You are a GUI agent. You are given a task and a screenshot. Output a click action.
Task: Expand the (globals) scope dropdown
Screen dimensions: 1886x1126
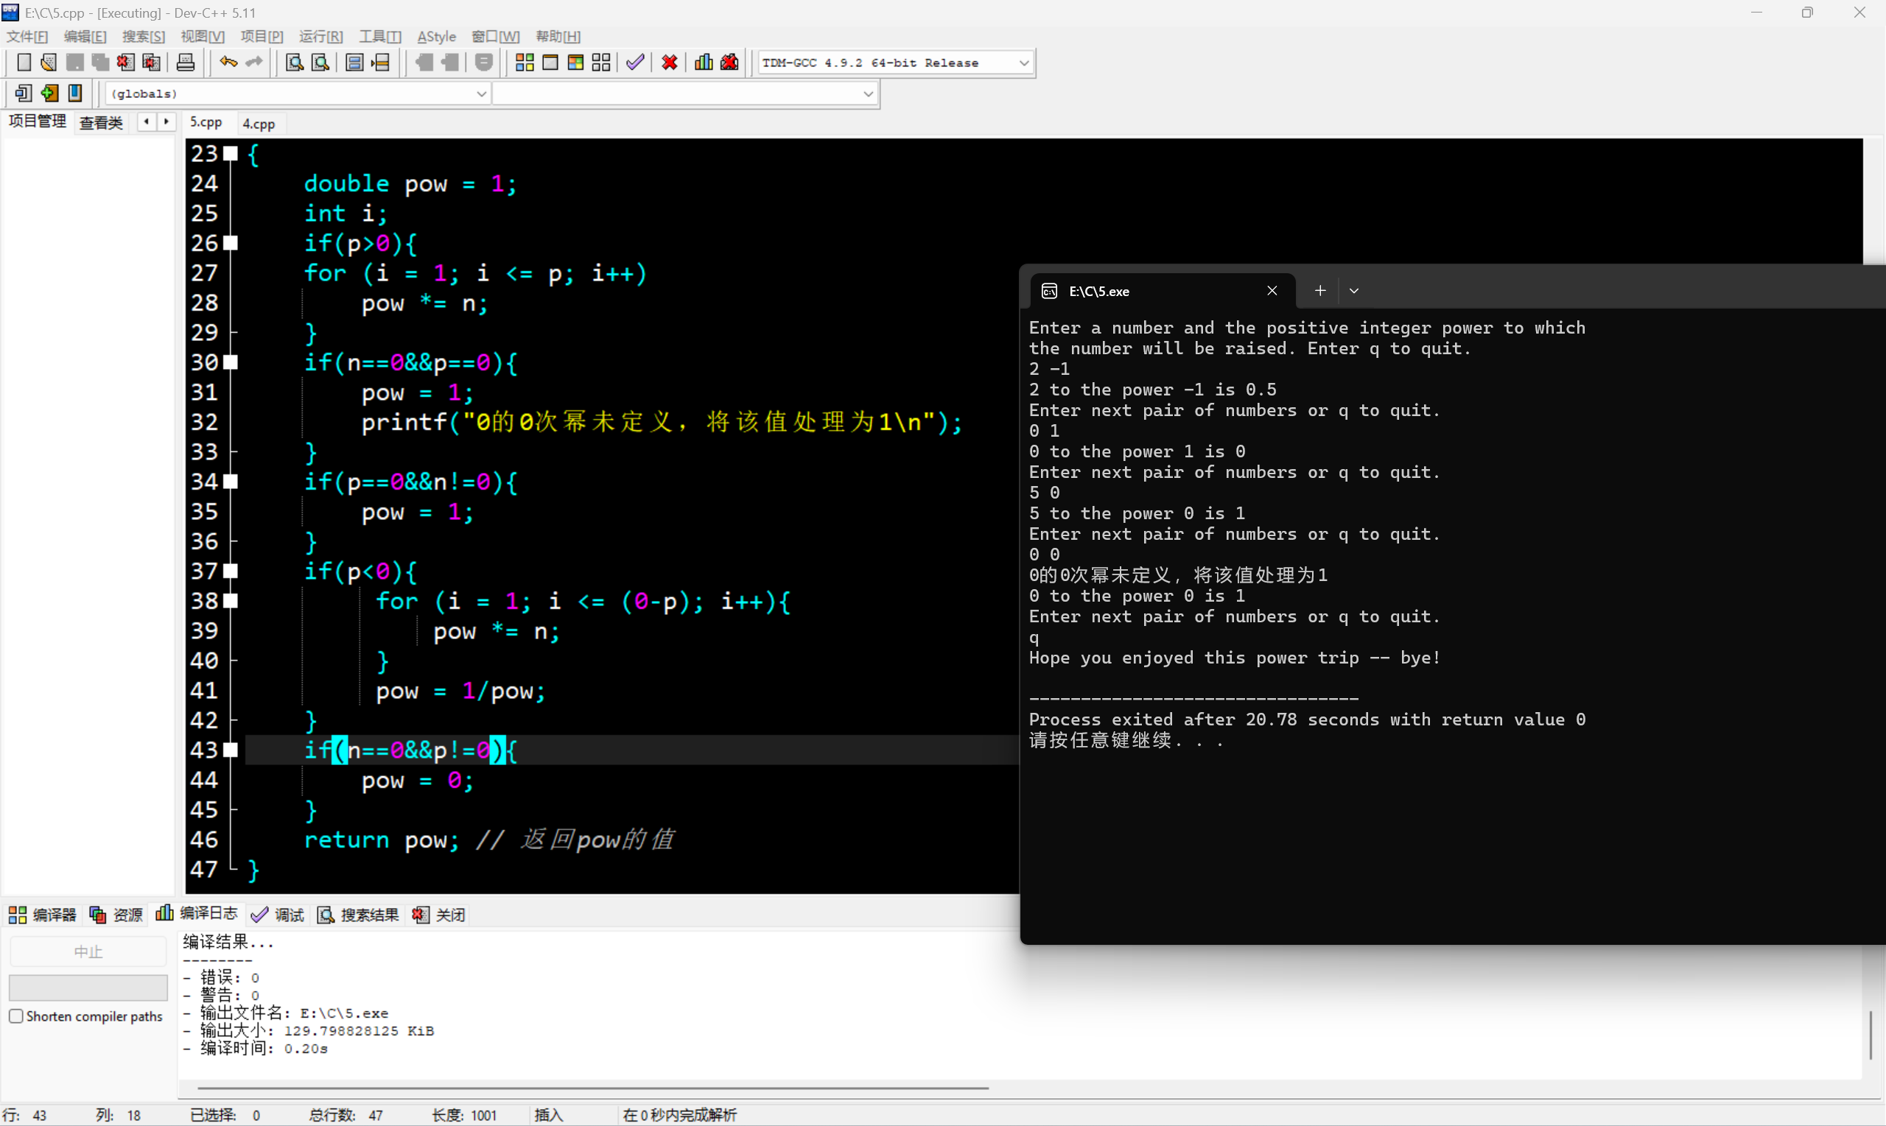(x=480, y=94)
